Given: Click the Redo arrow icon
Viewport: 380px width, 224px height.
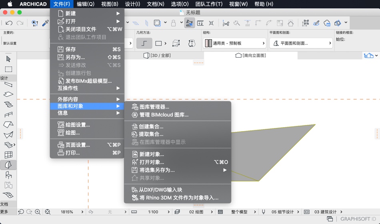Looking at the screenshot, I should pos(20,23).
